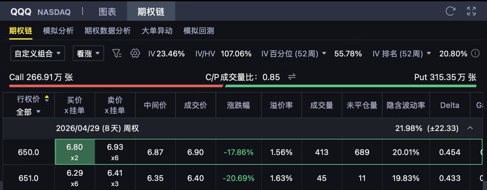
Task: Open the 模拟分析 tab
Action: click(x=58, y=31)
